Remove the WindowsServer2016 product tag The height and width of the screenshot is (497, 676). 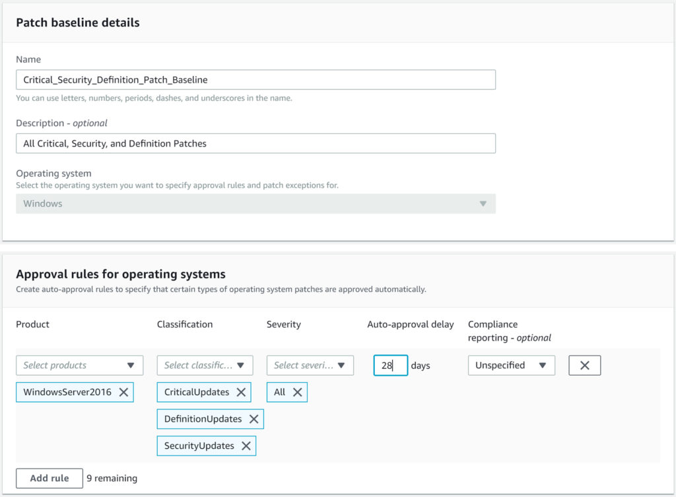[123, 392]
